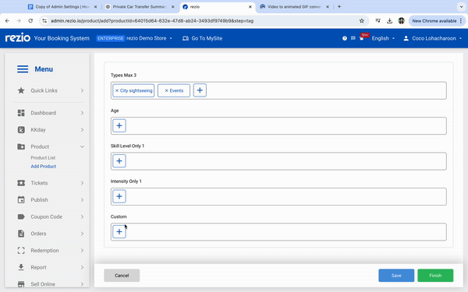Open Quick Links star icon
Image resolution: width=468 pixels, height=292 pixels.
click(21, 90)
